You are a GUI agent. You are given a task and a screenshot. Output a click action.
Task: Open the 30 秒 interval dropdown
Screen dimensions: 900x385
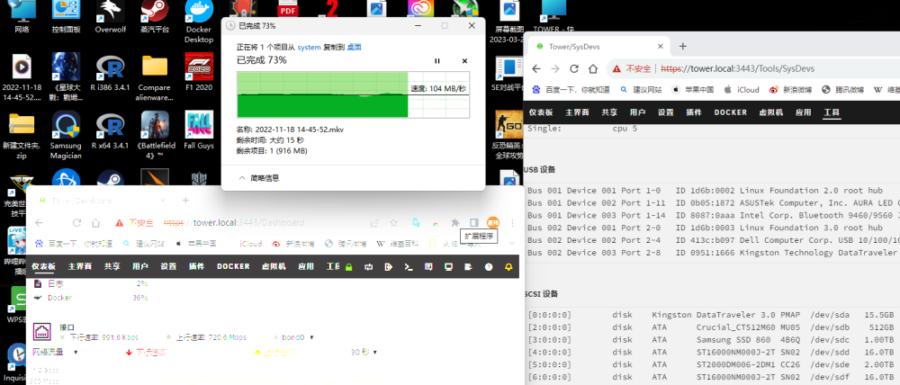coord(364,352)
